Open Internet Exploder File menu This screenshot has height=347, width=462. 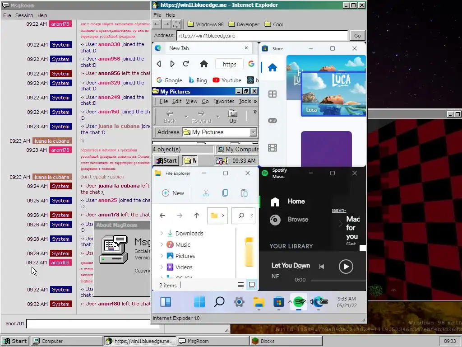tap(157, 15)
